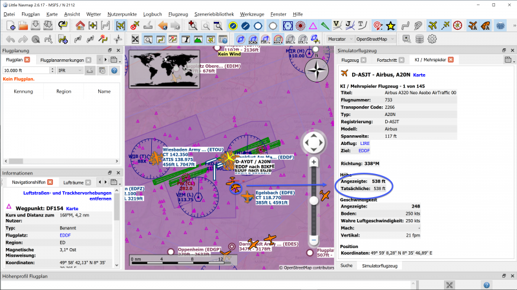Open the Flugplan menu
The width and height of the screenshot is (517, 290).
tap(30, 14)
